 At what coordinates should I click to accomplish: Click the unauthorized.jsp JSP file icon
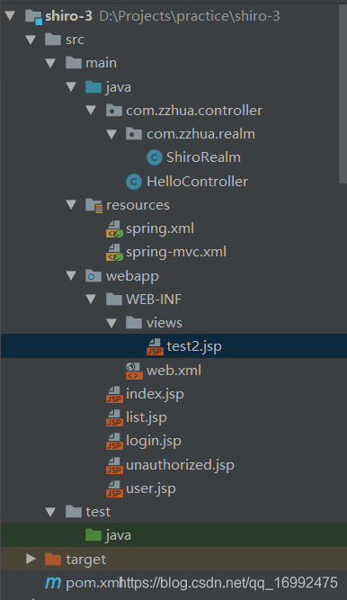114,465
